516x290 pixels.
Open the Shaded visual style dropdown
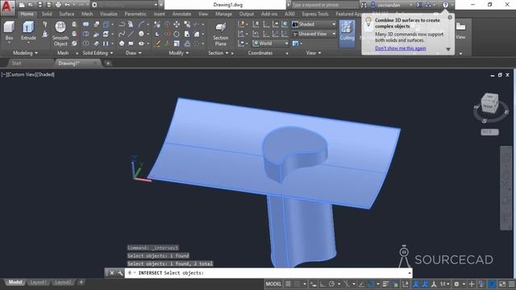click(314, 24)
